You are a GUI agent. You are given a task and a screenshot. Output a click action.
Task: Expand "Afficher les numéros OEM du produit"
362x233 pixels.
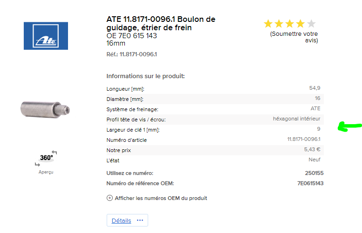point(161,198)
